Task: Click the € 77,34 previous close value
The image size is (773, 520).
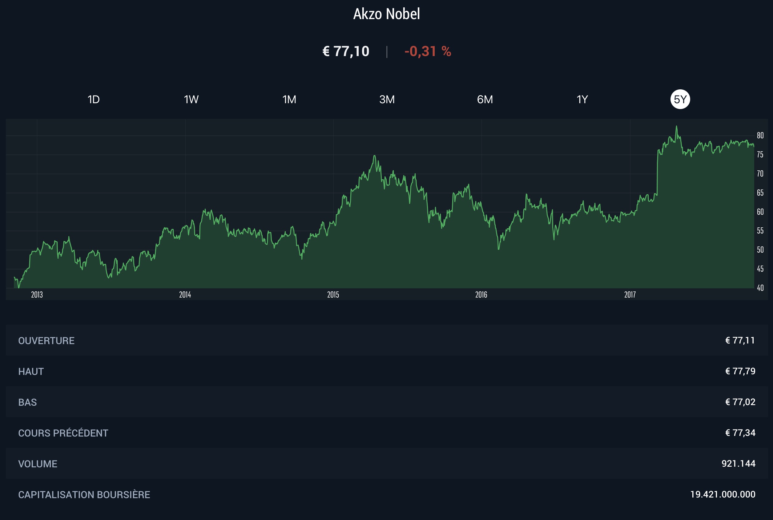Action: (740, 433)
